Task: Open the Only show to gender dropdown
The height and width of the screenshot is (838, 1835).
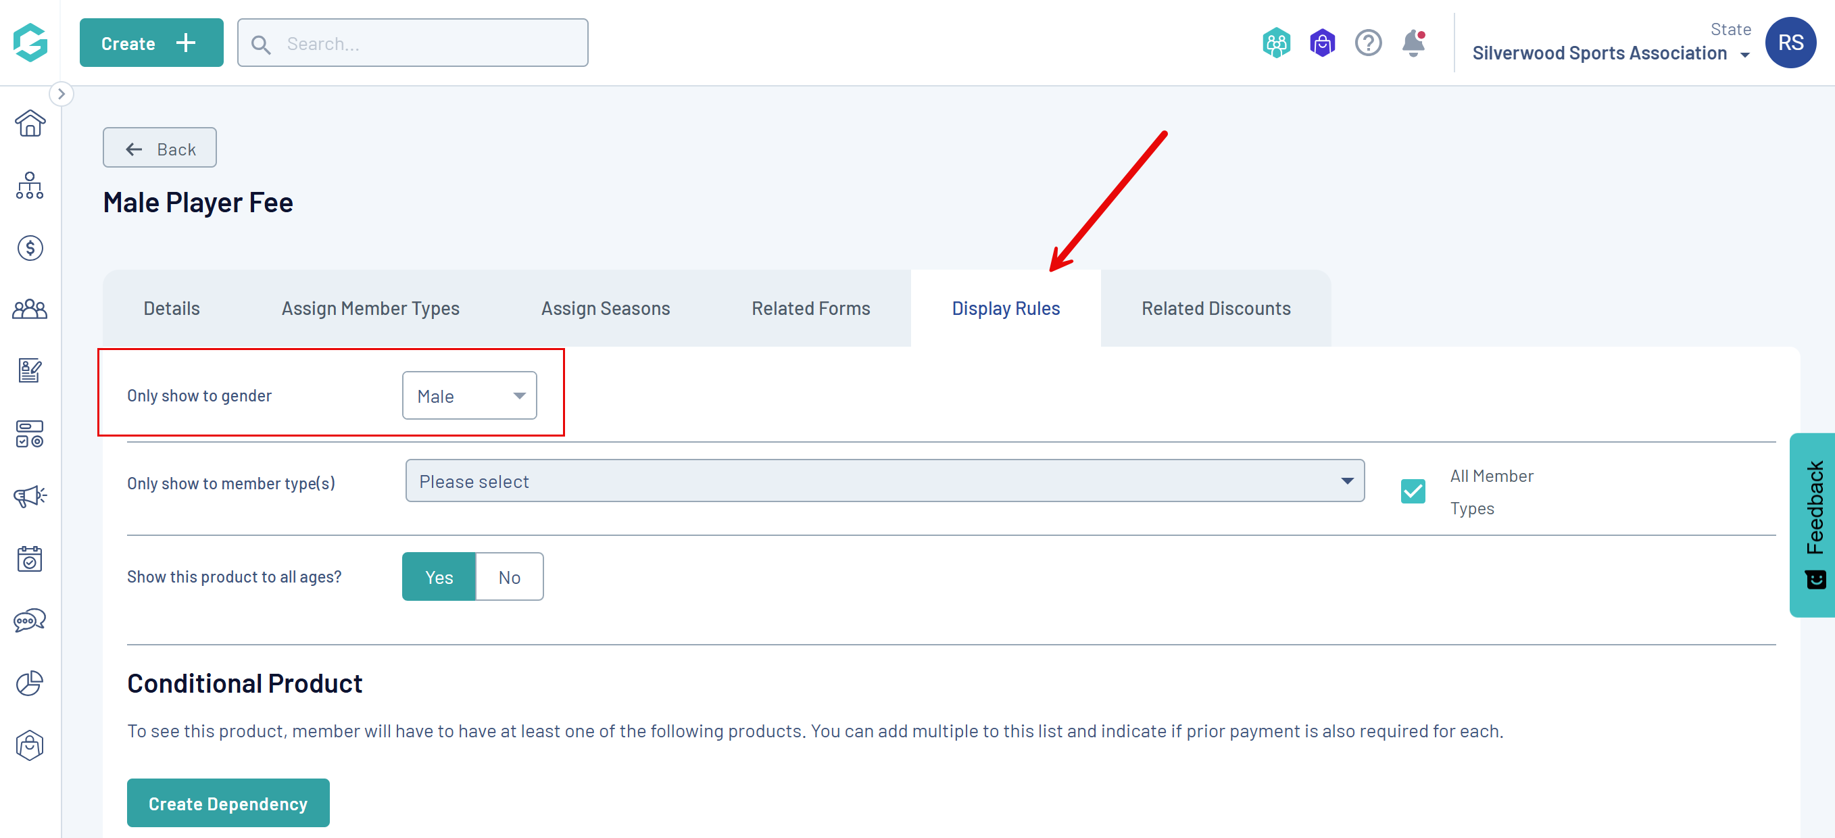Action: 470,396
